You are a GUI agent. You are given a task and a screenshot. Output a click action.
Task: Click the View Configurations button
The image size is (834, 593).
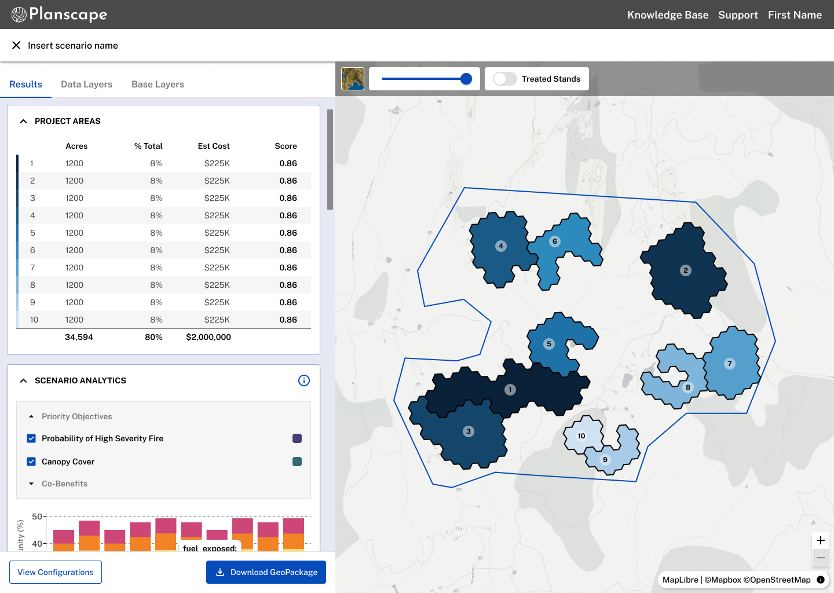[56, 572]
